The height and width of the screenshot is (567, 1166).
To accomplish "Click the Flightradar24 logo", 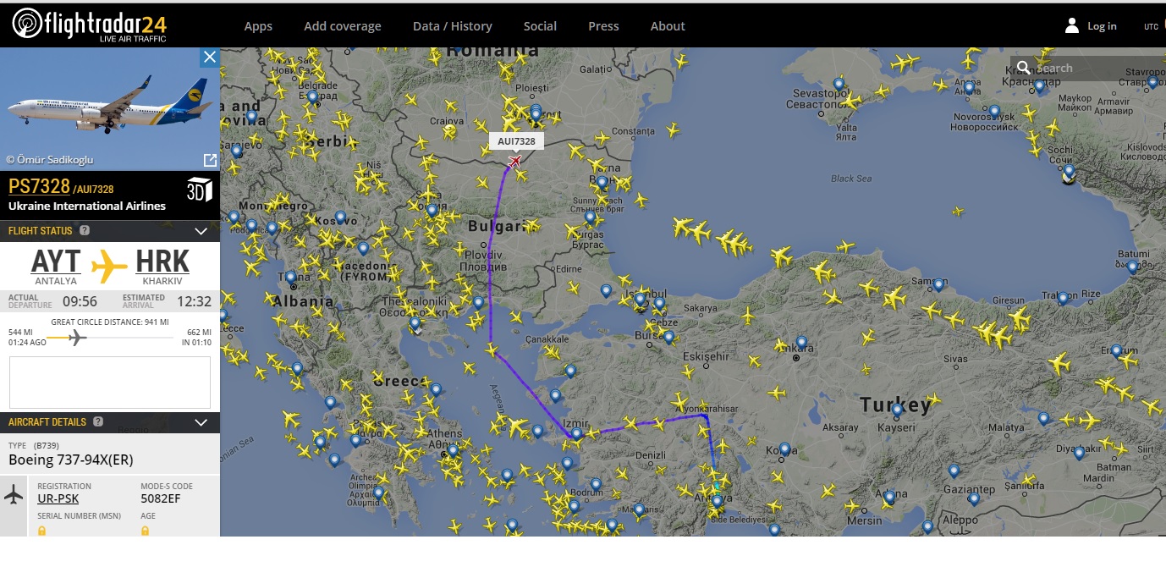I will [x=89, y=25].
